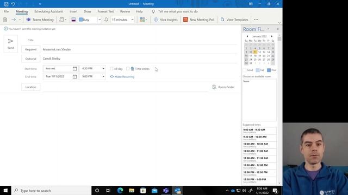
Task: Open Microsoft Teams from taskbar
Action: tap(166, 190)
